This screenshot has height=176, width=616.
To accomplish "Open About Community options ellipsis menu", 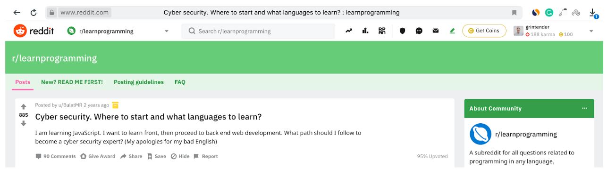I will [585, 108].
